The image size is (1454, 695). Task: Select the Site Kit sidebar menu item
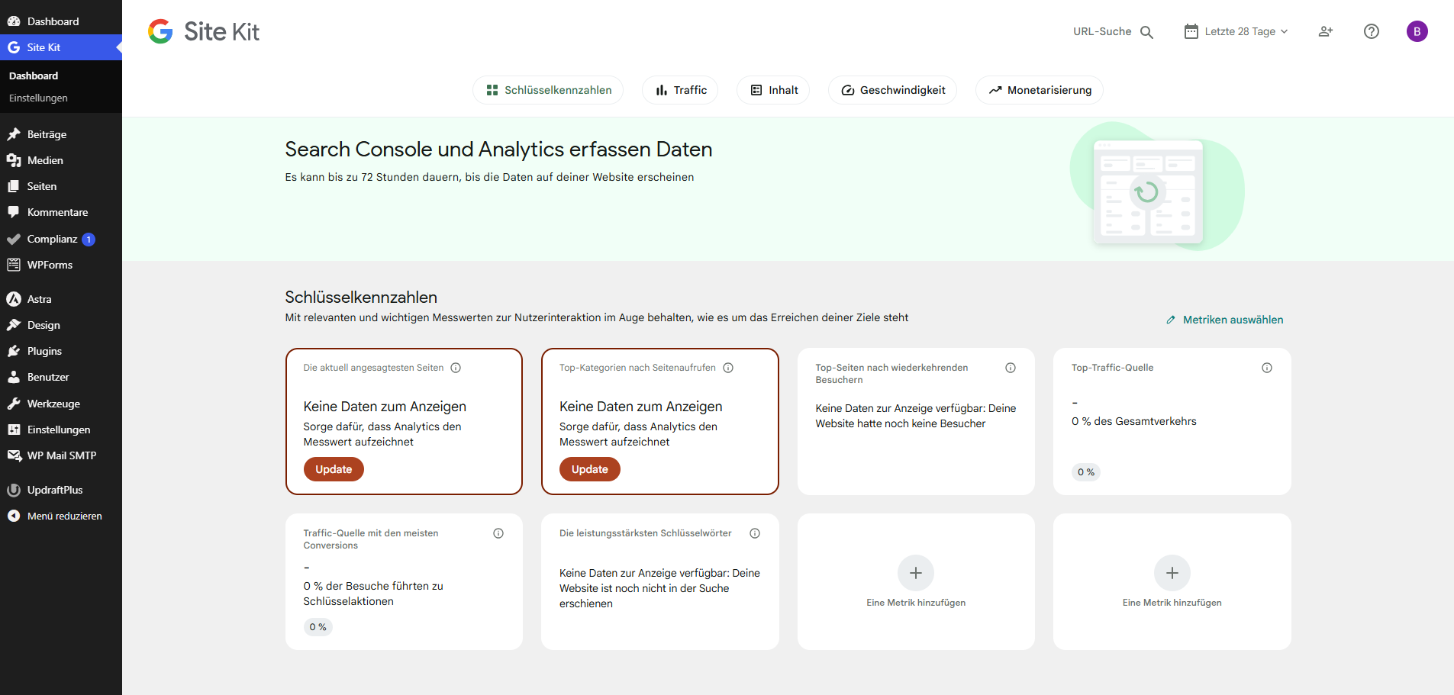pos(61,47)
